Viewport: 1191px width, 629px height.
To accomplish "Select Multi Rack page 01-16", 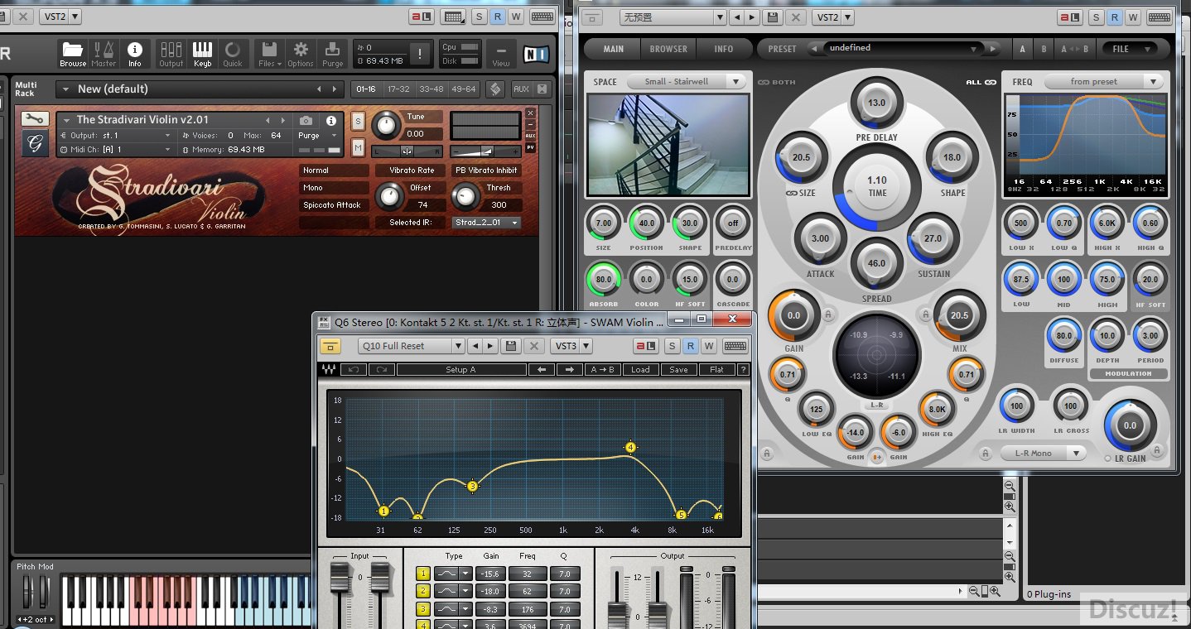I will coord(365,89).
